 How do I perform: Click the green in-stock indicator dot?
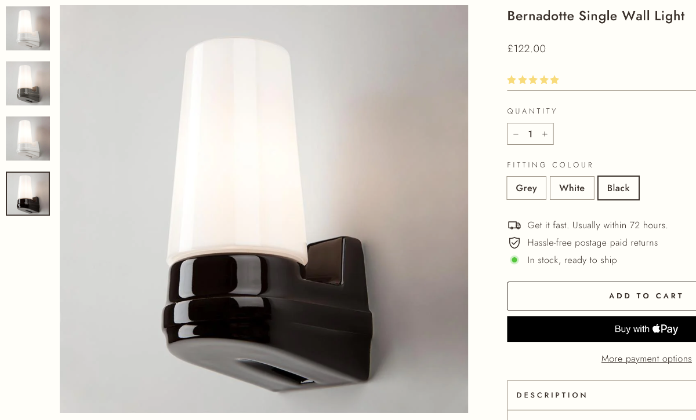pos(514,260)
